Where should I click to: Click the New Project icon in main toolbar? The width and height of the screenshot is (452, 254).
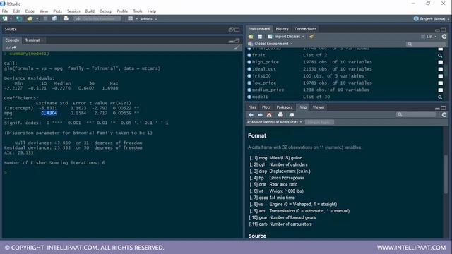(x=19, y=19)
